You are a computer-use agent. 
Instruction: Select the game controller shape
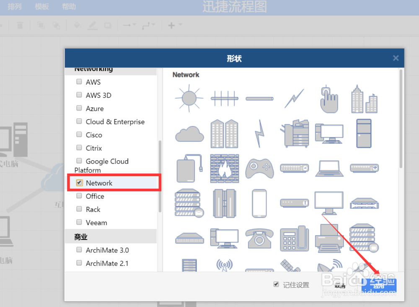pos(259,169)
